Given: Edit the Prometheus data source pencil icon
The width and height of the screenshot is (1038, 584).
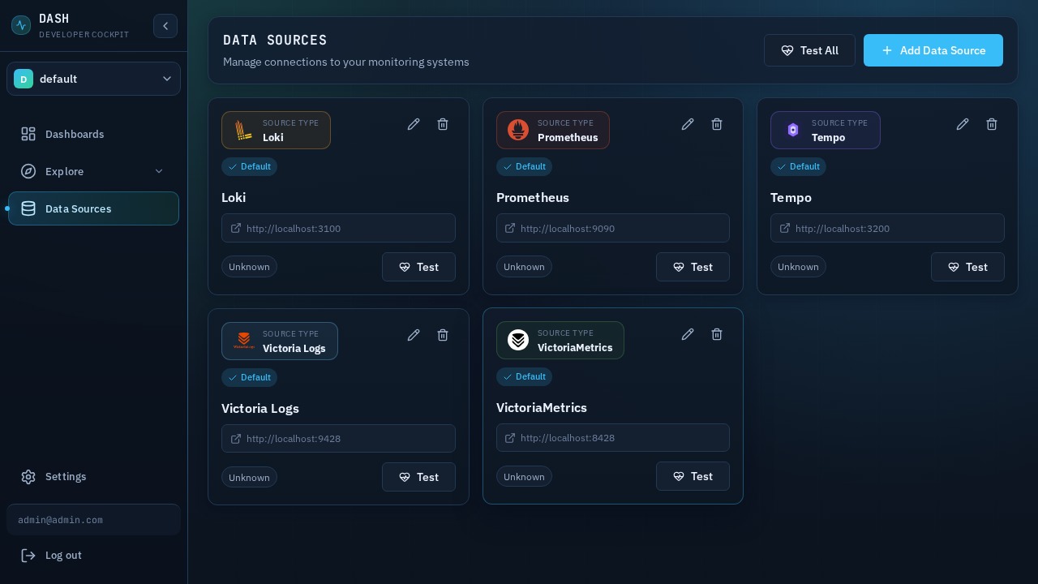Looking at the screenshot, I should 688,124.
